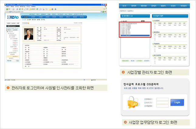This screenshot has width=196, height=129.
Task: Click the orange arrow icon beside 관리자로 로그인하여 caption
Action: [8, 88]
